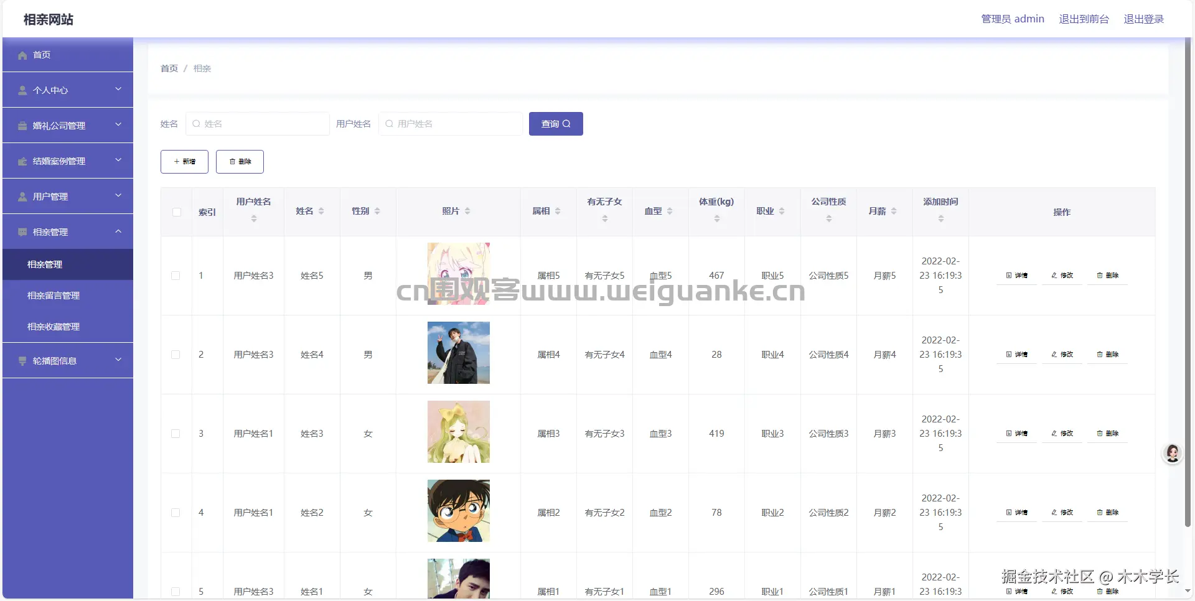Click the weight value 419 cell
The image size is (1195, 601).
click(716, 434)
